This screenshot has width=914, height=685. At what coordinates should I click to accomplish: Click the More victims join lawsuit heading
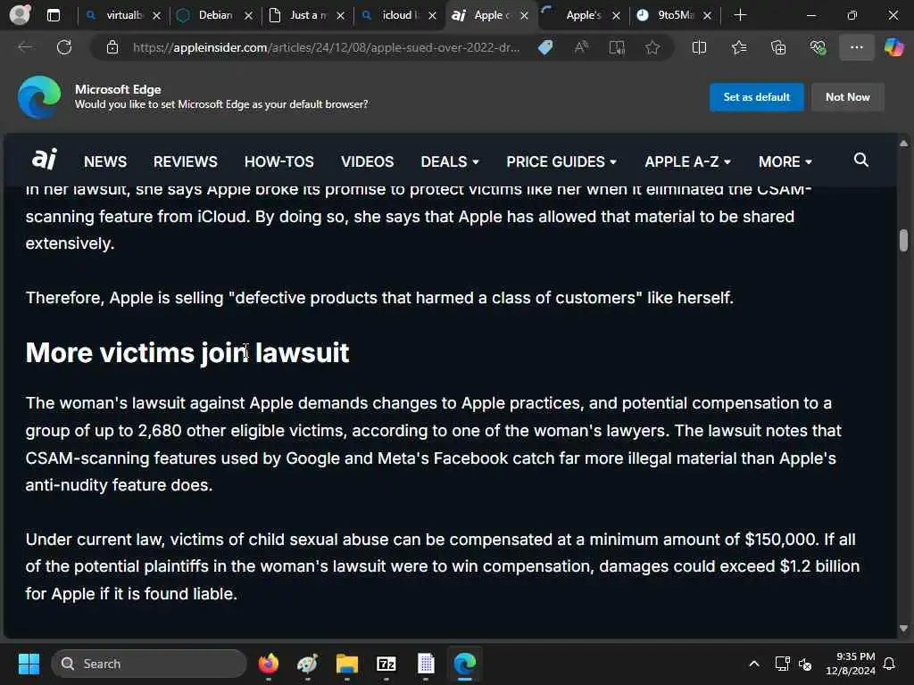[x=187, y=352]
